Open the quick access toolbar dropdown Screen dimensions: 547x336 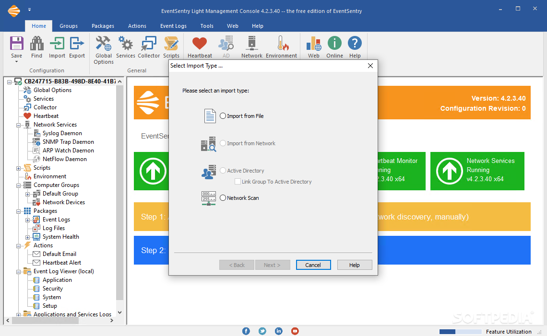click(x=29, y=10)
